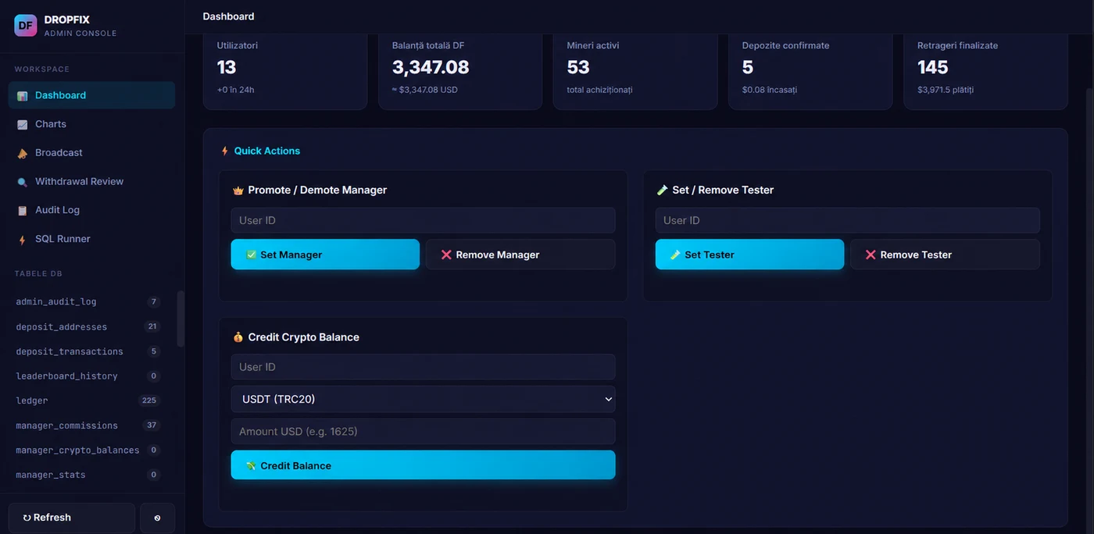
Task: Click the Credit Balance button
Action: coord(423,465)
